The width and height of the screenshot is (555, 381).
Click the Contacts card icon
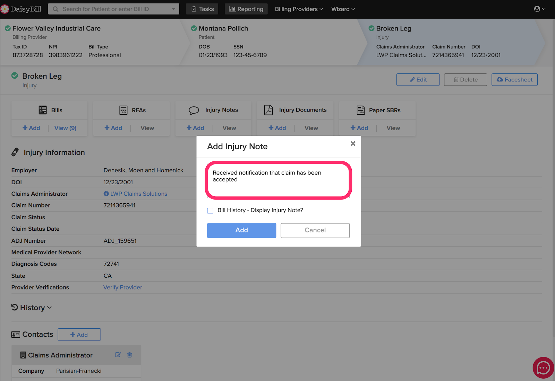[16, 335]
